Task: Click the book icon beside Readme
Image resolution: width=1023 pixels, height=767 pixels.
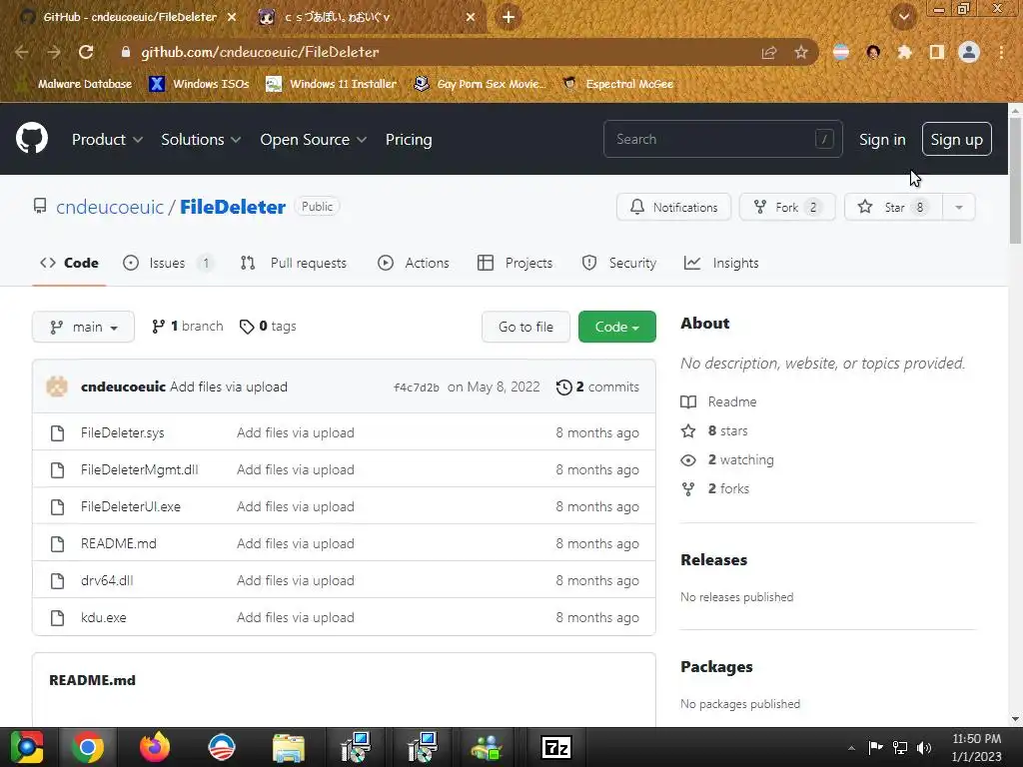Action: point(688,401)
